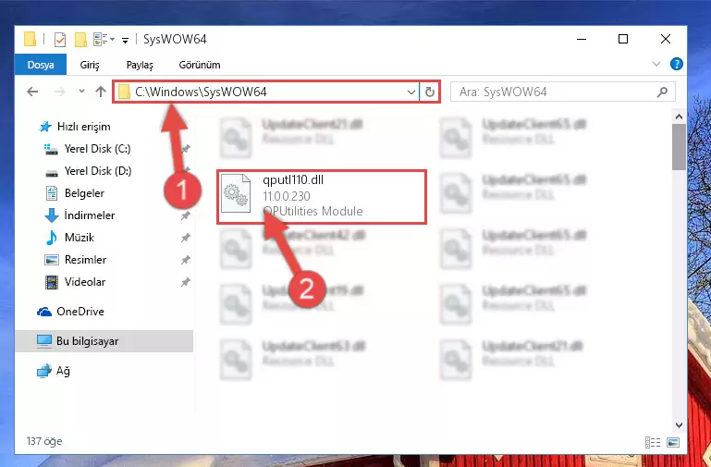711x467 pixels.
Task: Expand the address bar history dropdown
Action: [411, 92]
